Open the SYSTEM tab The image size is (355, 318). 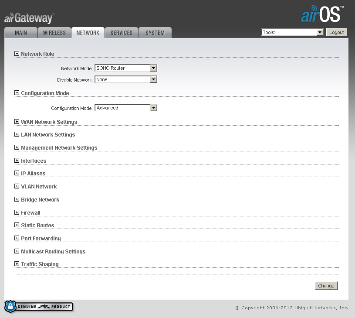[x=155, y=32]
